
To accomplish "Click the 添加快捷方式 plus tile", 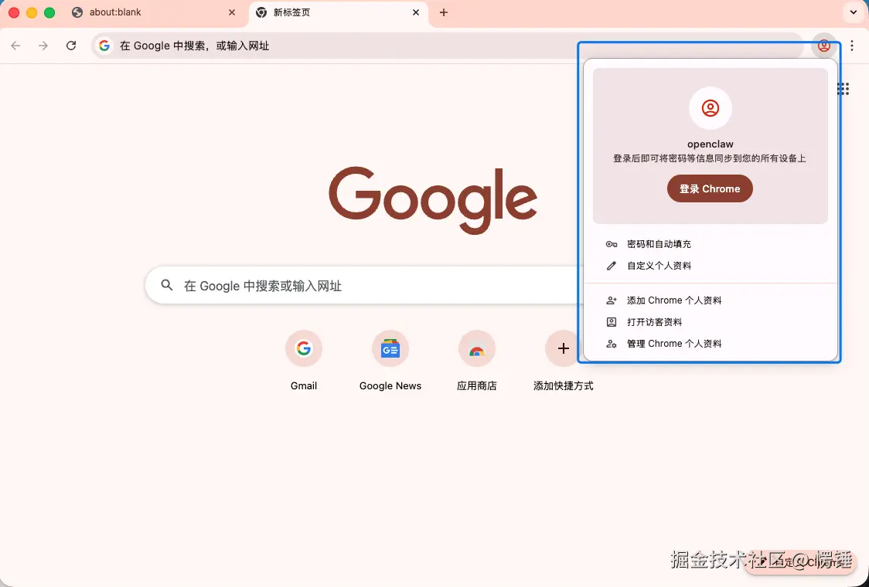I will 563,348.
